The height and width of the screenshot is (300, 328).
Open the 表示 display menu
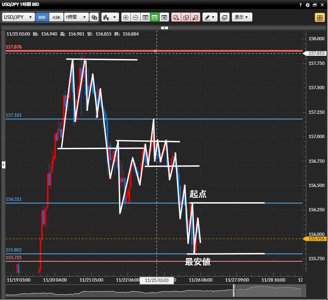click(241, 17)
